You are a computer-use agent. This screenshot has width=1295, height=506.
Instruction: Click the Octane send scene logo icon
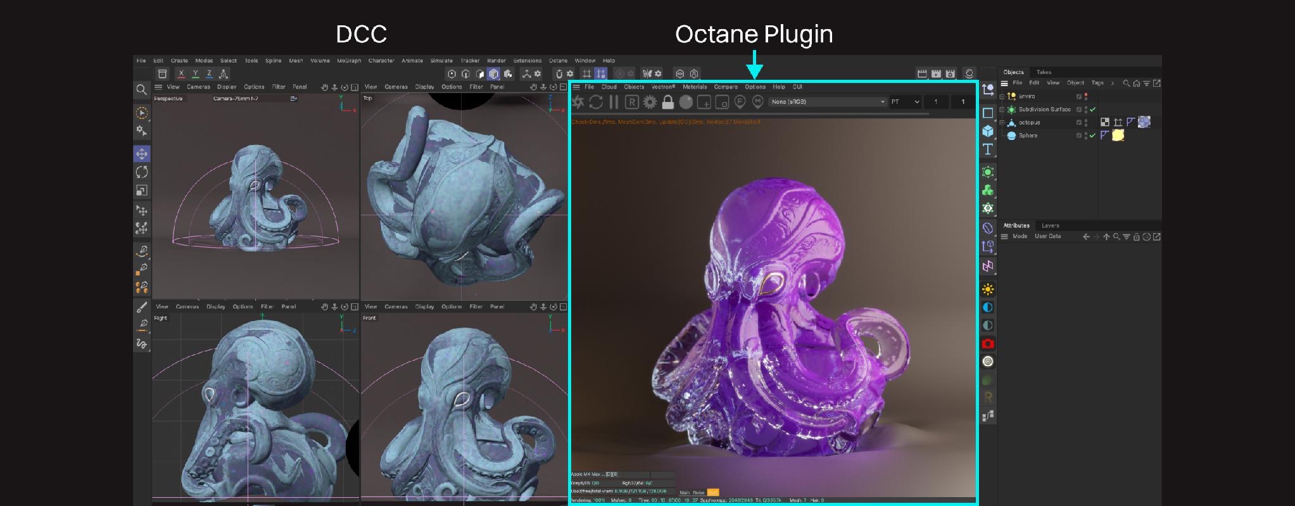(578, 102)
